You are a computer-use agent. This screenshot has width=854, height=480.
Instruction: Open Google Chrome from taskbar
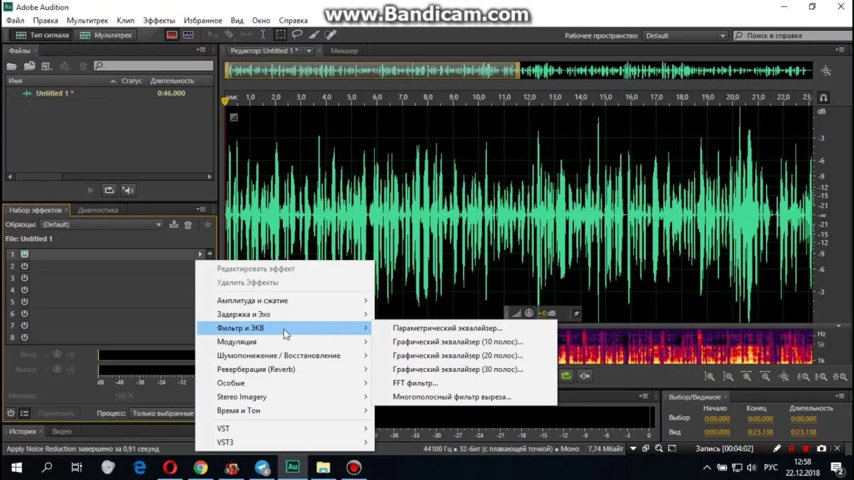(200, 467)
